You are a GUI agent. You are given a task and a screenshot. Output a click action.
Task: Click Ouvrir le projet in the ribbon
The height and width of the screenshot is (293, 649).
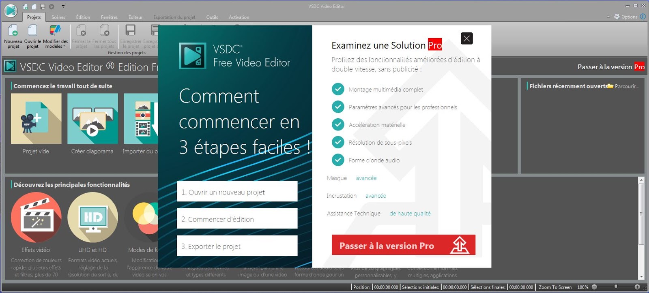tap(32, 36)
